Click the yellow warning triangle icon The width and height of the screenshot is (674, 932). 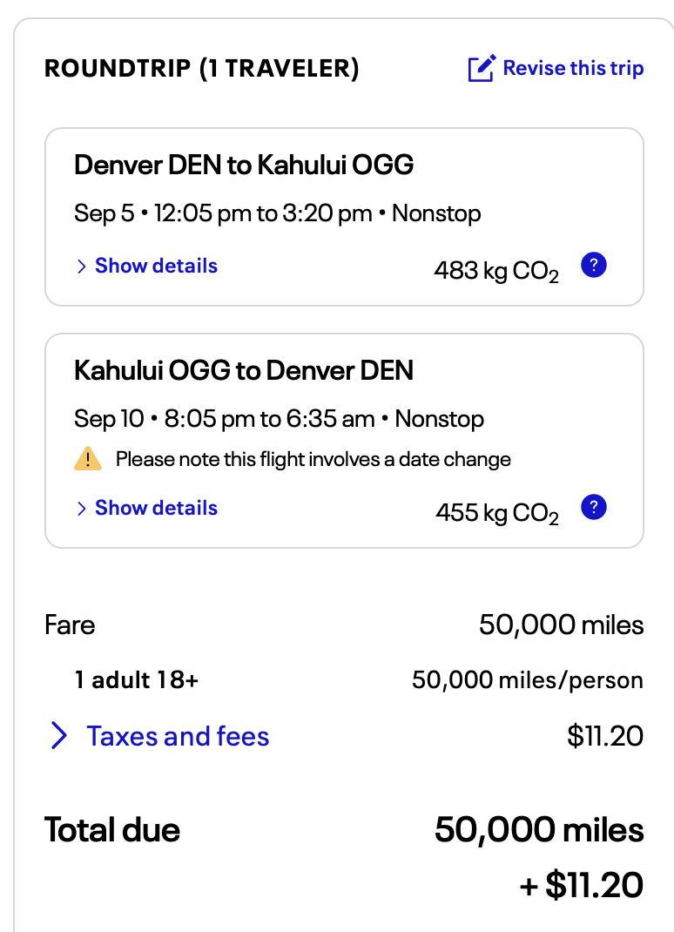pos(87,458)
